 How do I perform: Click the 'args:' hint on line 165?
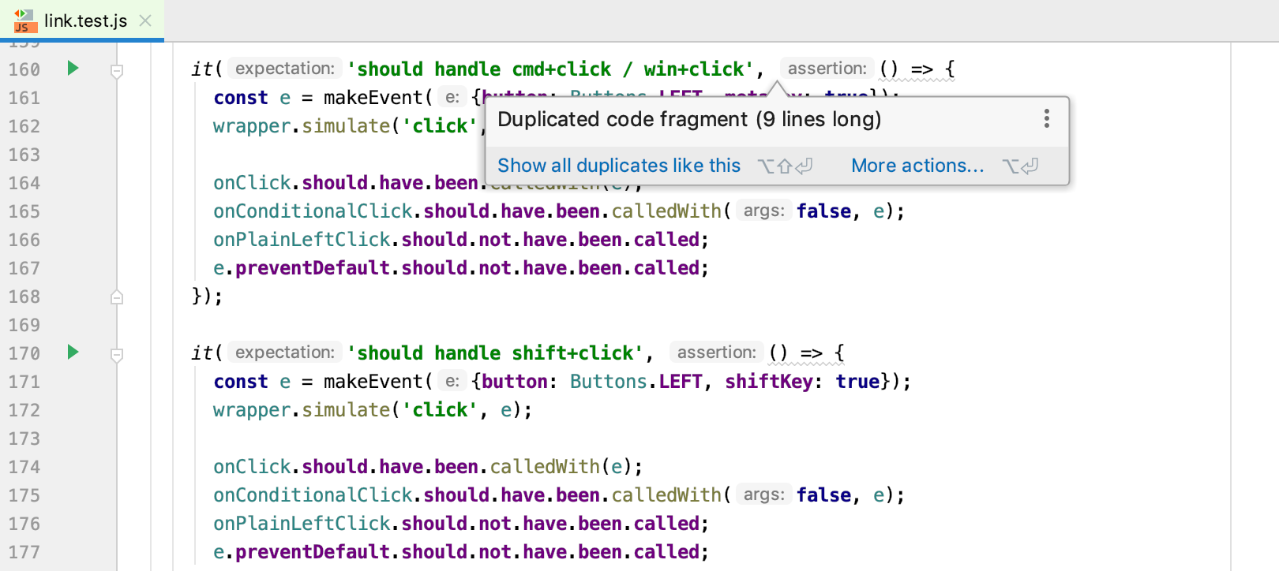(763, 211)
